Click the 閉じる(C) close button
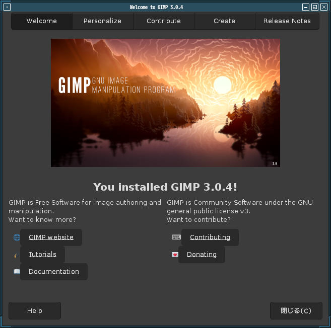The image size is (331, 328). (x=296, y=311)
